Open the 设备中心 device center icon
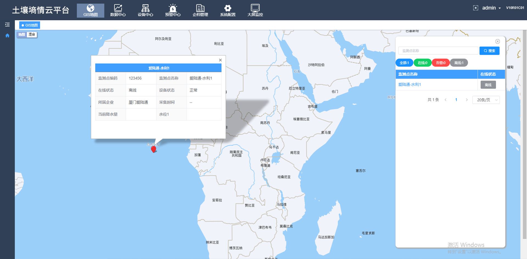The image size is (527, 259). (x=145, y=8)
